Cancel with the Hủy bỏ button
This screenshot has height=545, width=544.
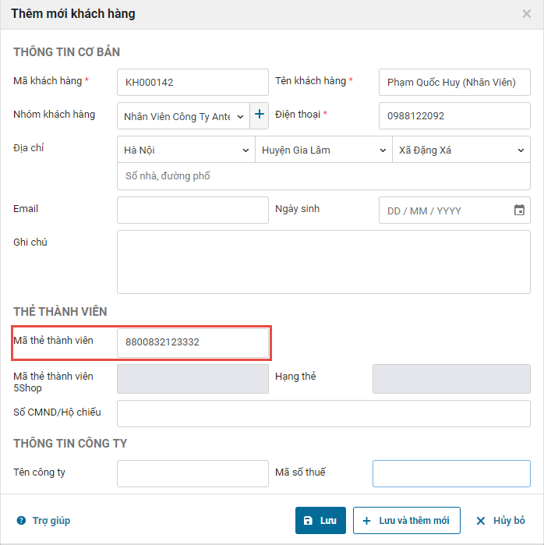pos(500,521)
